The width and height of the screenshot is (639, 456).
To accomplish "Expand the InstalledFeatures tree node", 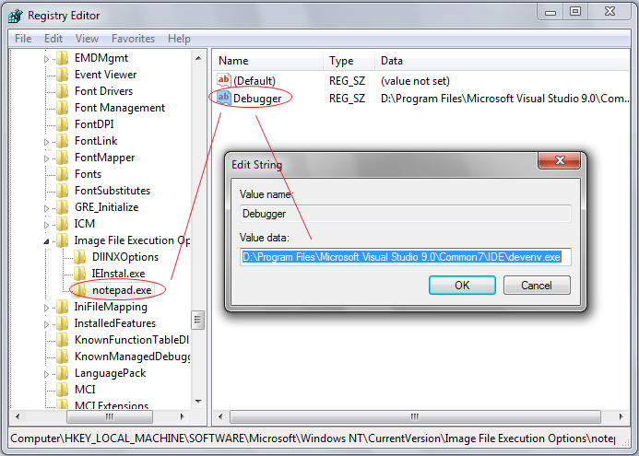I will (x=46, y=325).
